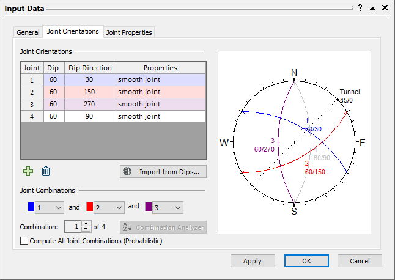Click the Dip cell of joint 3
Screen dimensions: 395x280
(x=54, y=105)
